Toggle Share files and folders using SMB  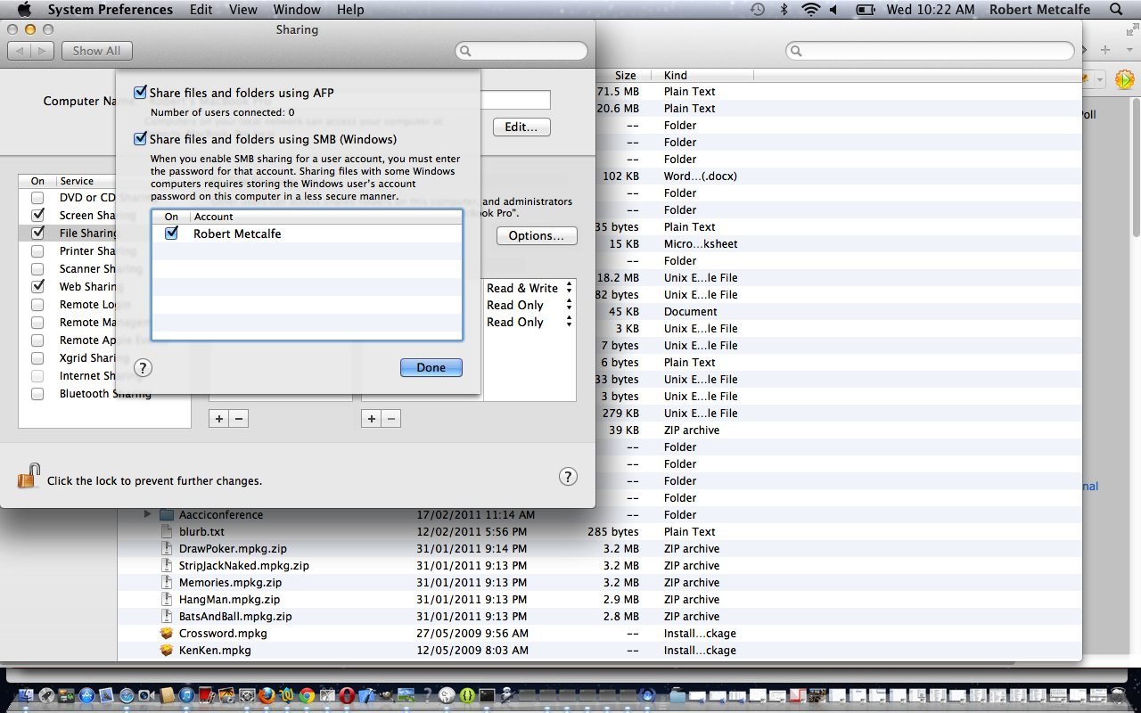[x=140, y=139]
